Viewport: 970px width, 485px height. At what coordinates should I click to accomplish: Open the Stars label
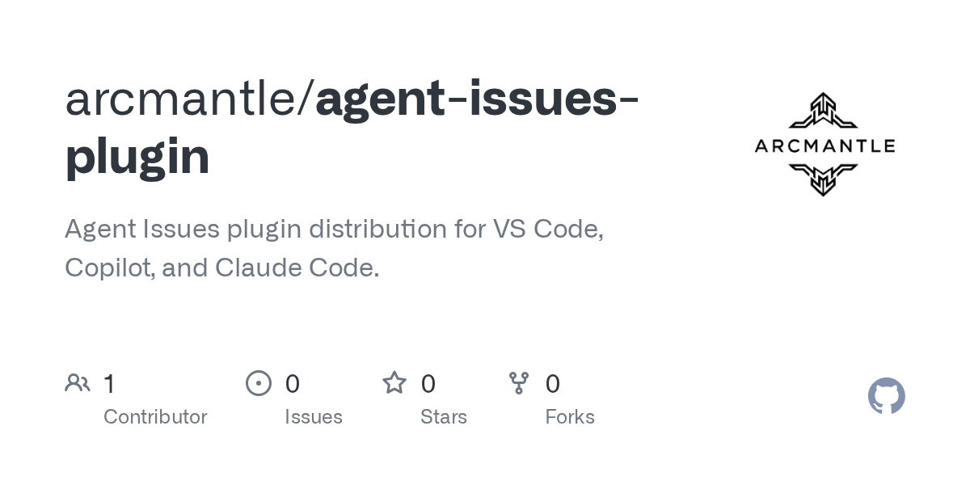pyautogui.click(x=444, y=417)
